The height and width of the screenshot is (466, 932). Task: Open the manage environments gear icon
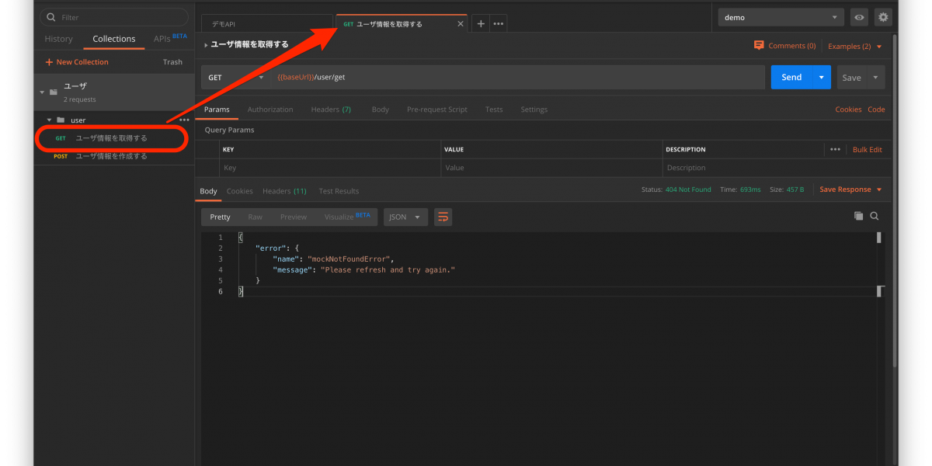click(x=882, y=17)
